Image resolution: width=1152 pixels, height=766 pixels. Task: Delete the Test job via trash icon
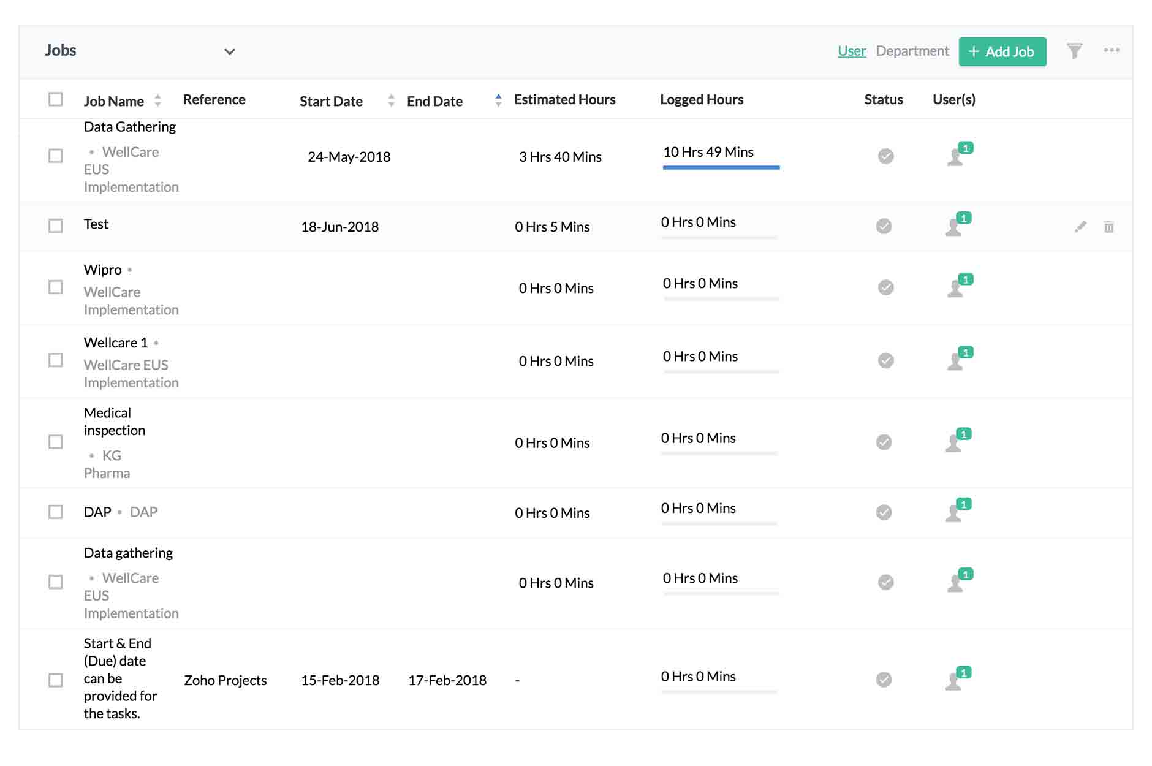click(1109, 226)
